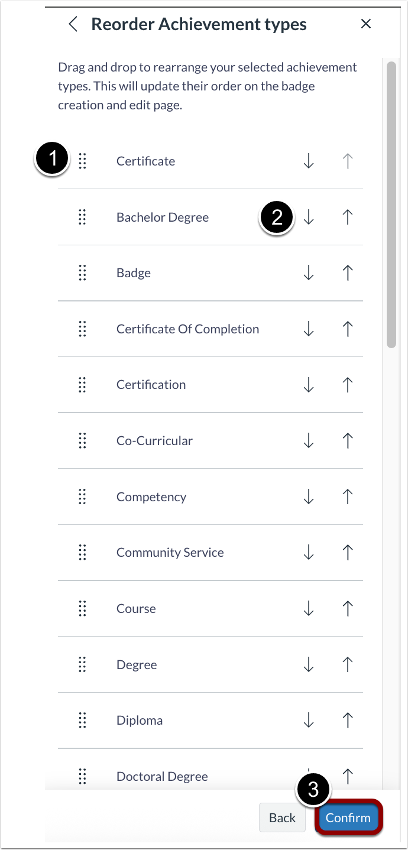Move Certificate Of Completion down

click(309, 329)
